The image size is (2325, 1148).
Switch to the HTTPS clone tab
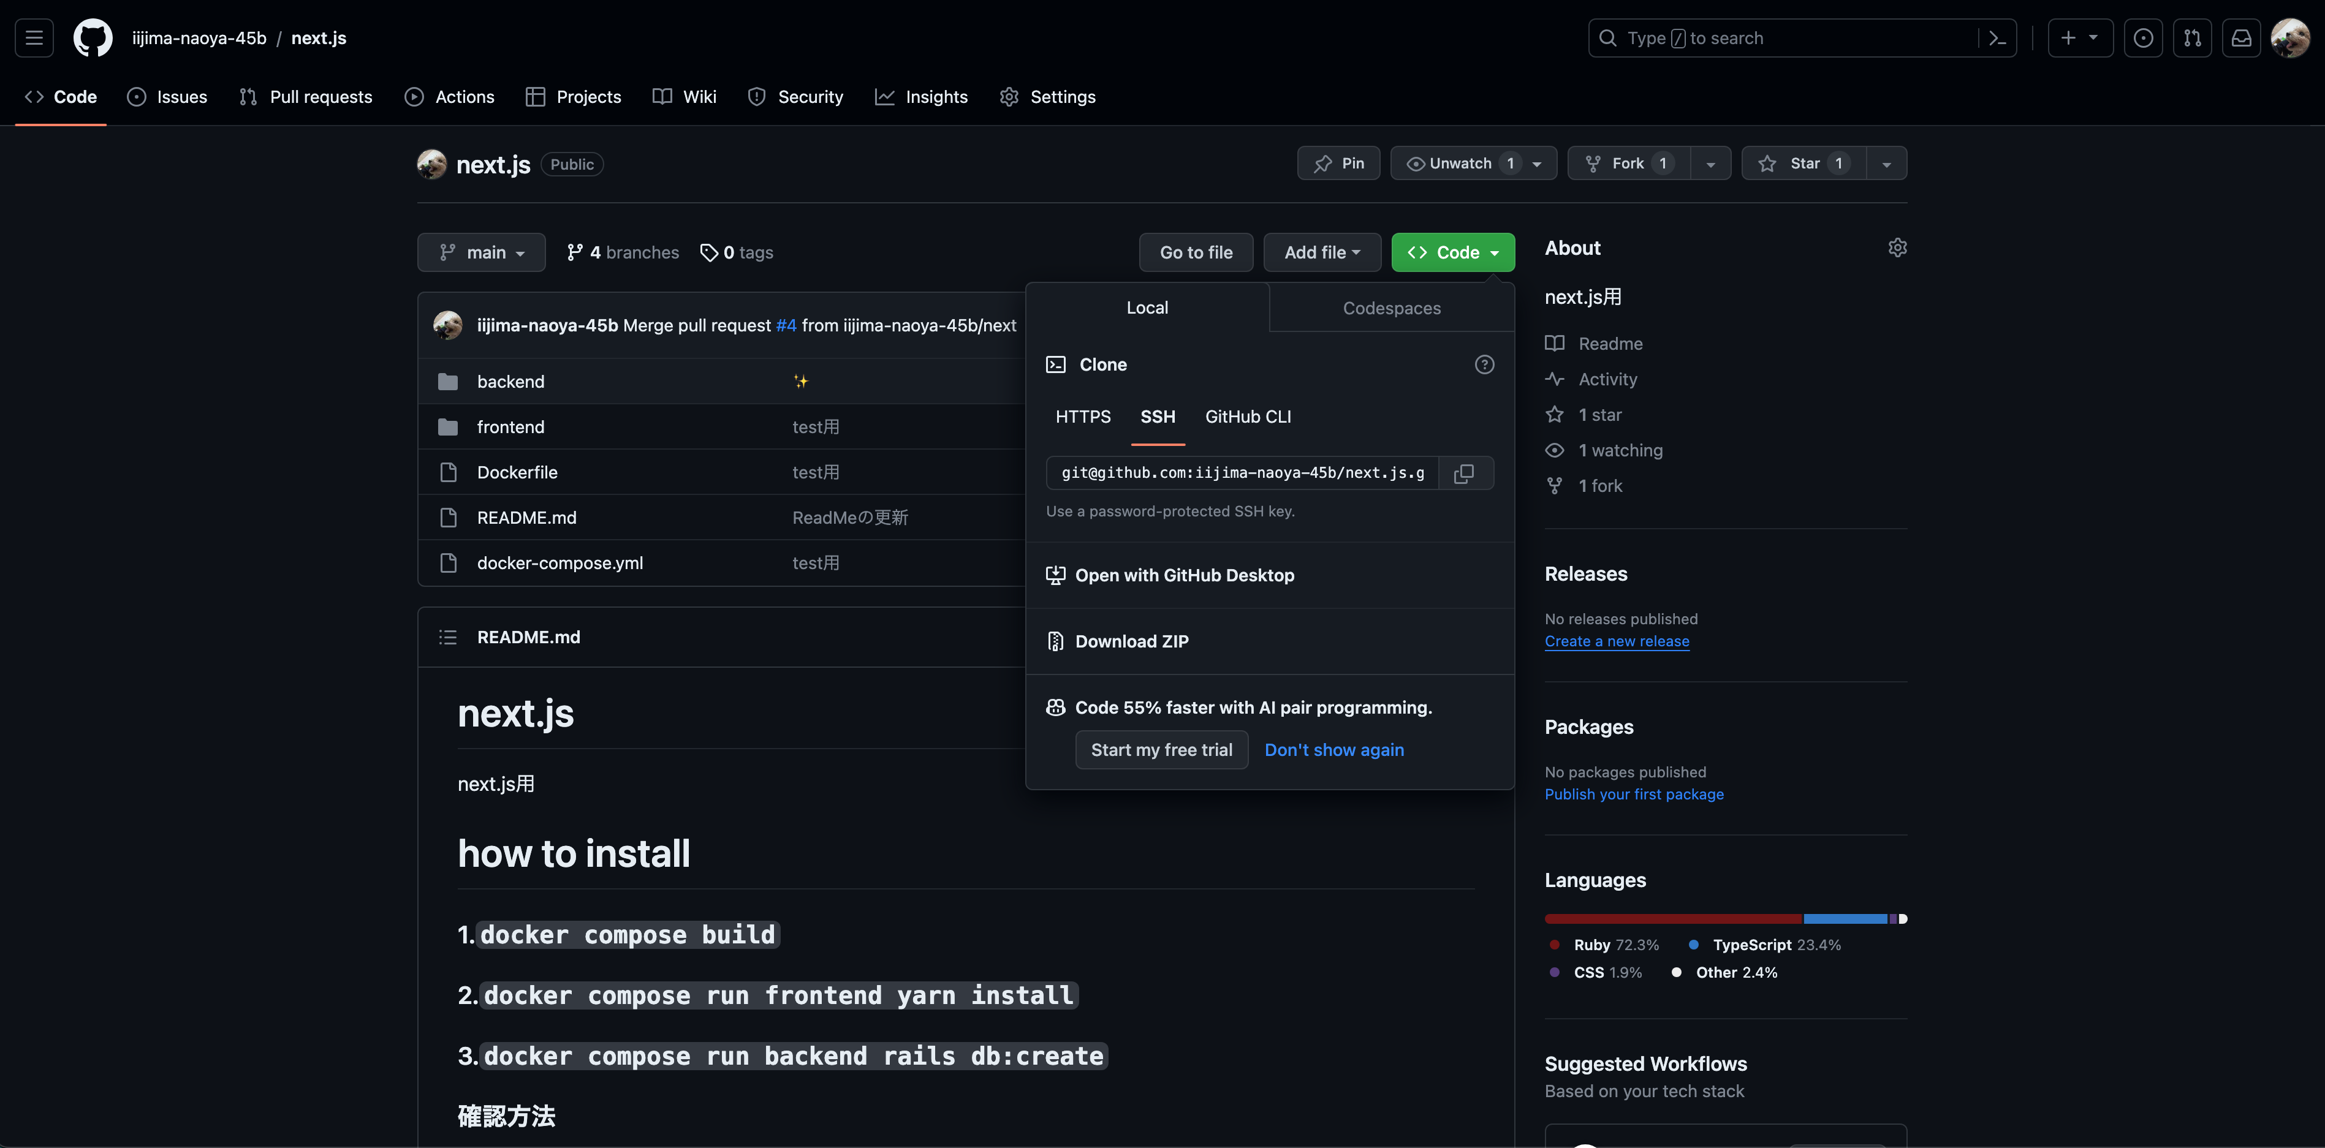pos(1082,416)
